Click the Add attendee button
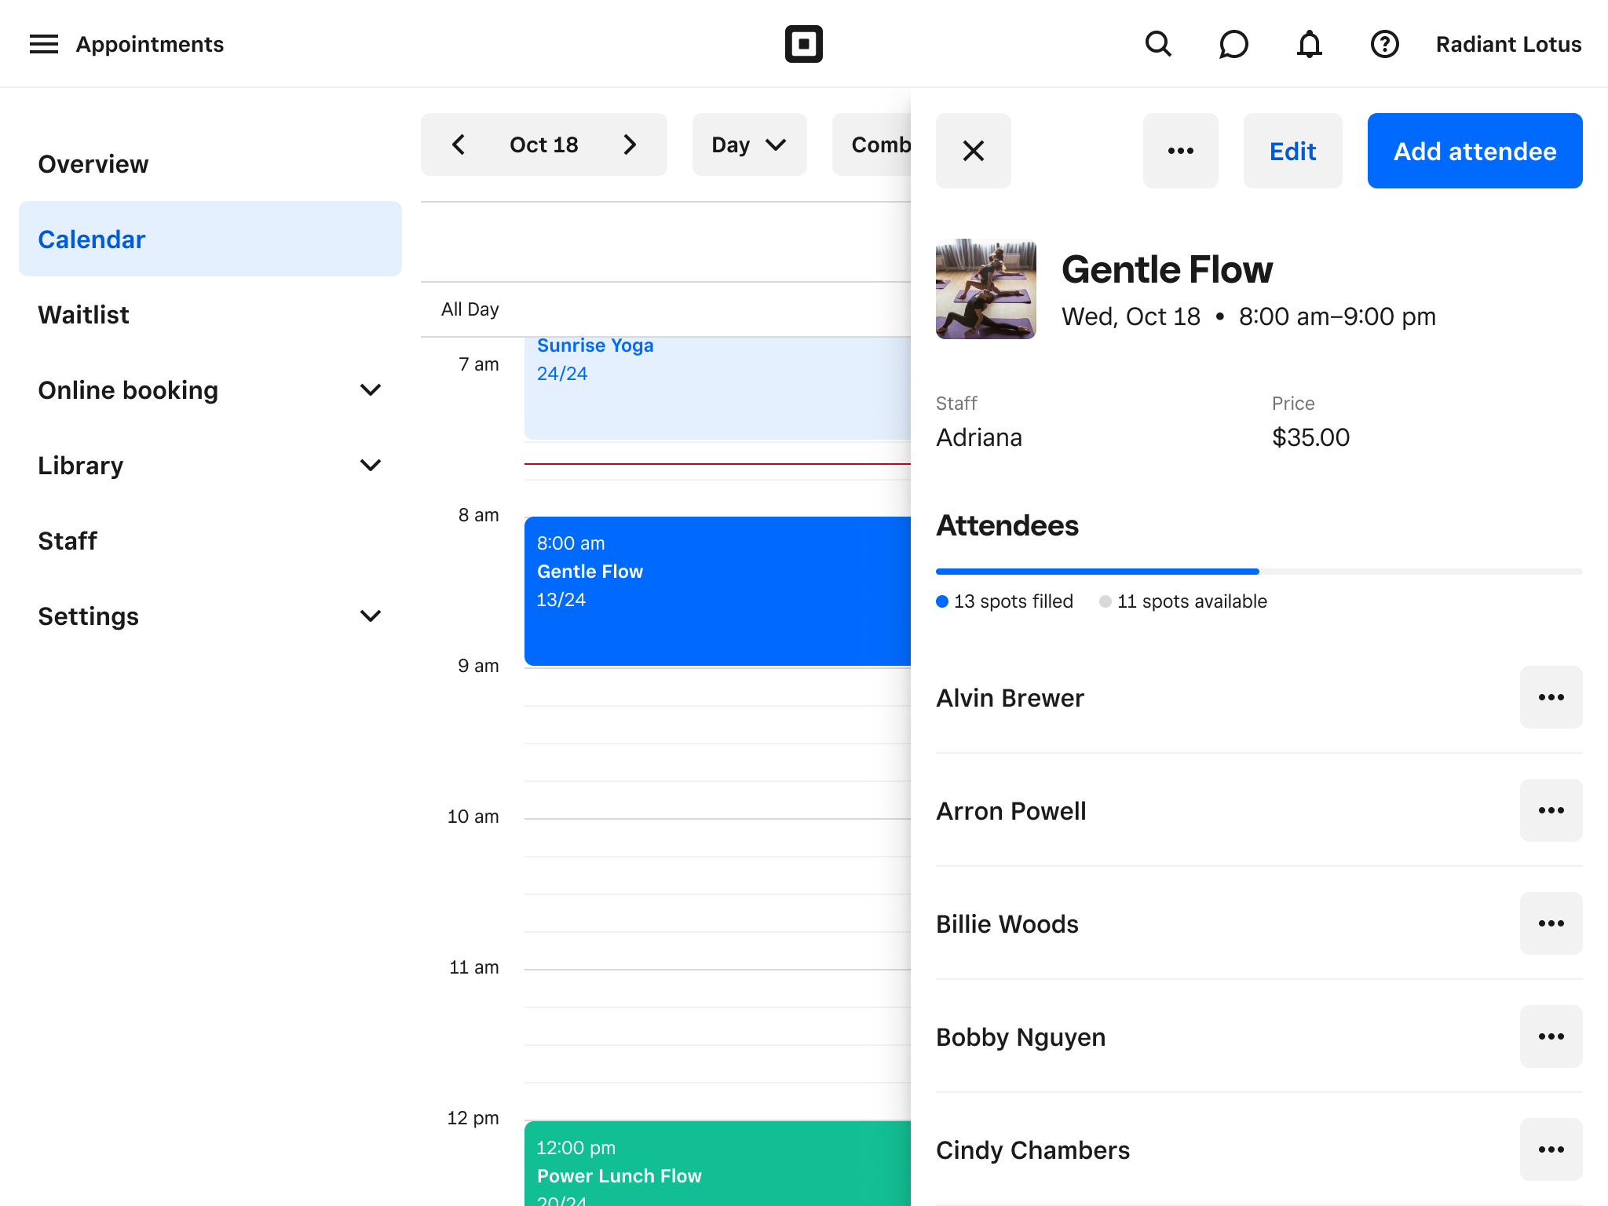Image resolution: width=1608 pixels, height=1206 pixels. [1475, 151]
